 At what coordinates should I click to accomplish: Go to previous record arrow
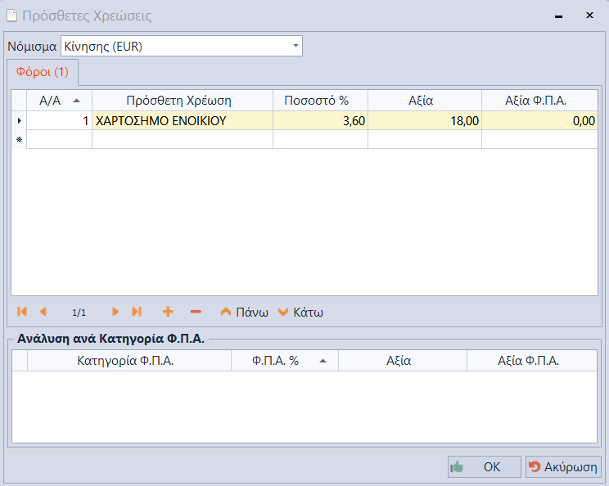(43, 312)
